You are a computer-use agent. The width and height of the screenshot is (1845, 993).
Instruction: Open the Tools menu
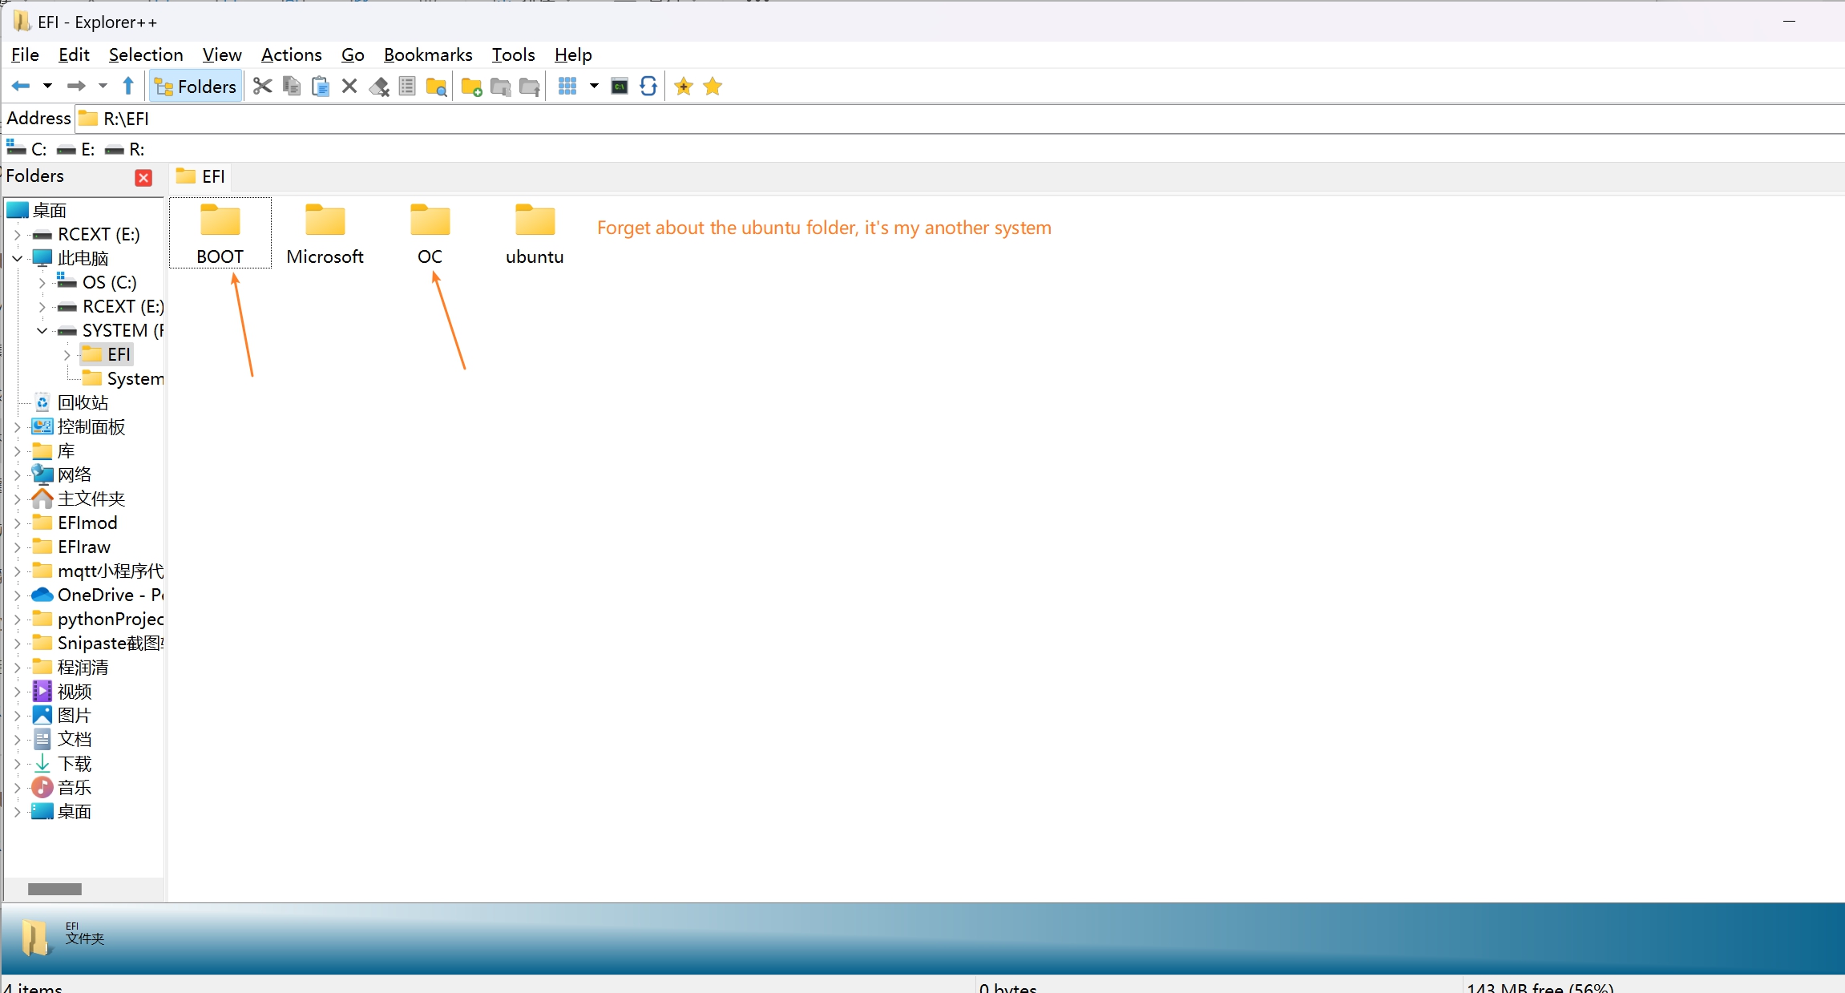513,54
